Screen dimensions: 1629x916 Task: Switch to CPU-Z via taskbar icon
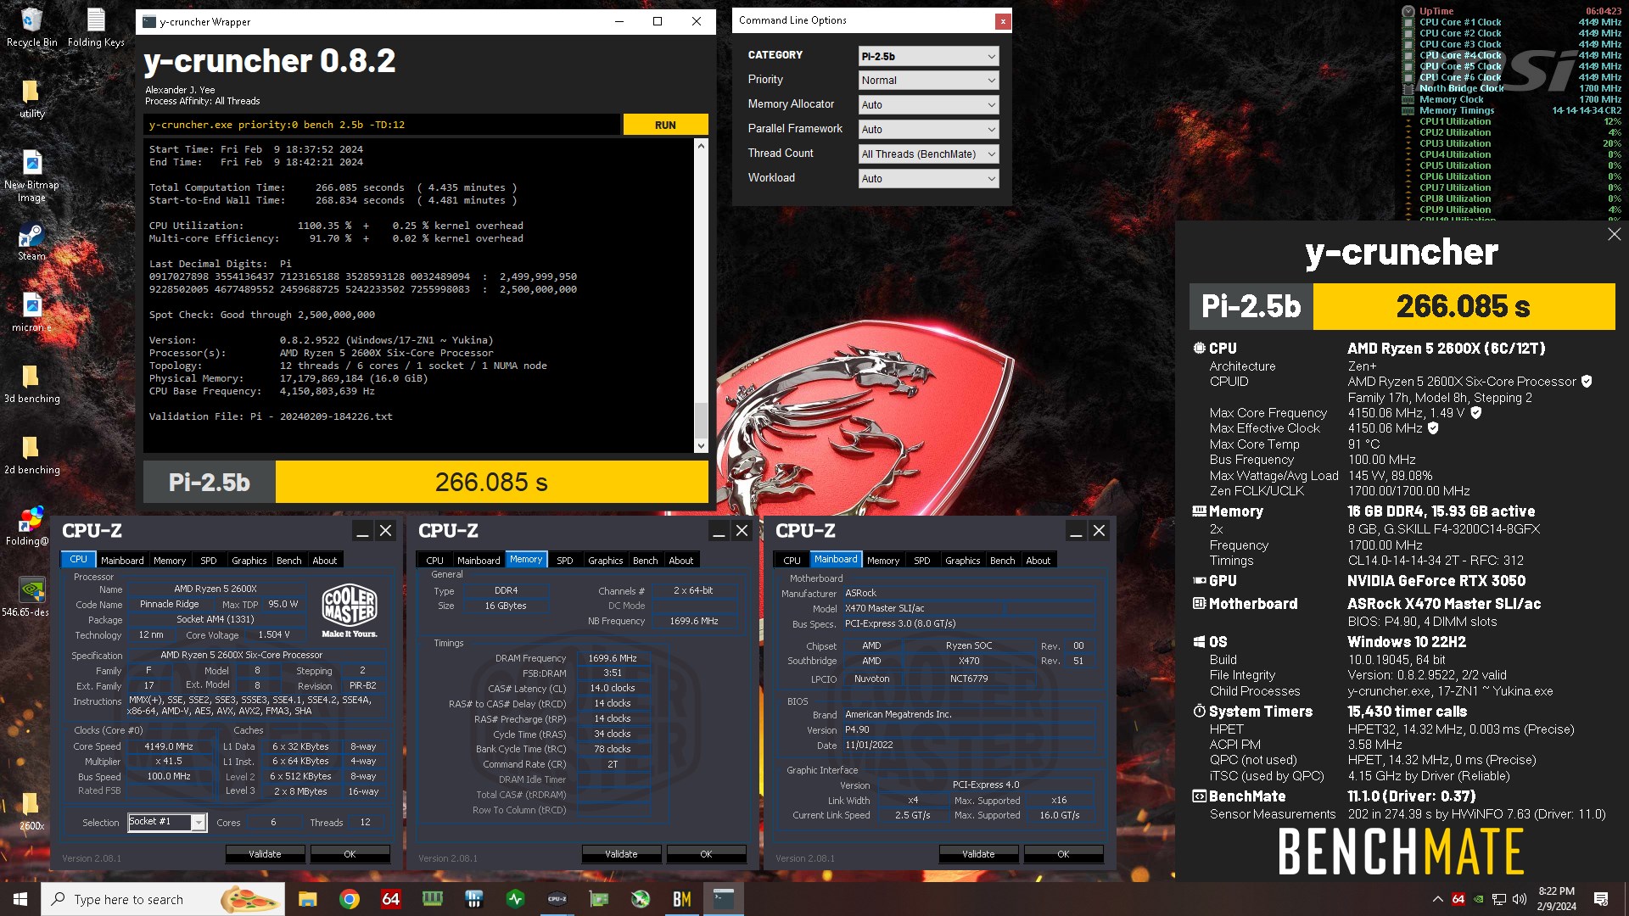(x=557, y=899)
